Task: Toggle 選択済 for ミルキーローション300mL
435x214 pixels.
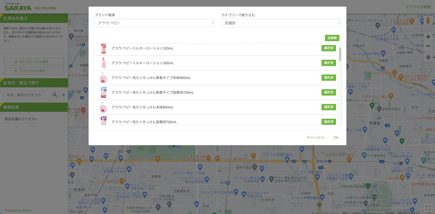Action: click(x=329, y=63)
